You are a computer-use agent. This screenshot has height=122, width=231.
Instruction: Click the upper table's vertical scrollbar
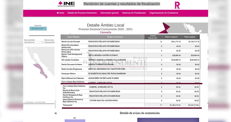coord(200,54)
